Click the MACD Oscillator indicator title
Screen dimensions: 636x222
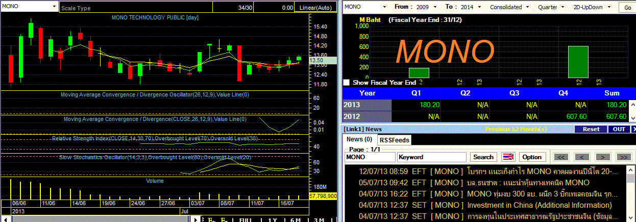(155, 94)
